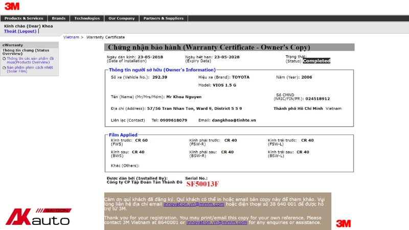Go to Vietnam in the breadcrumb
This screenshot has width=409, height=230.
point(71,37)
